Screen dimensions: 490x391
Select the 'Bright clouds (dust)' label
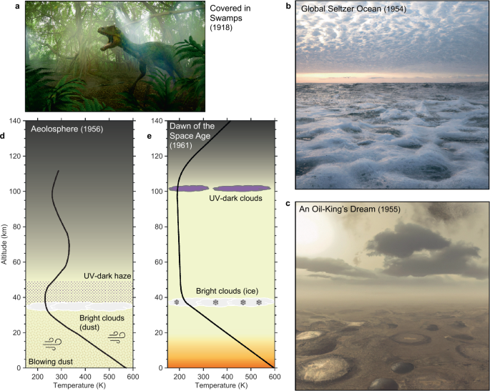[102, 322]
